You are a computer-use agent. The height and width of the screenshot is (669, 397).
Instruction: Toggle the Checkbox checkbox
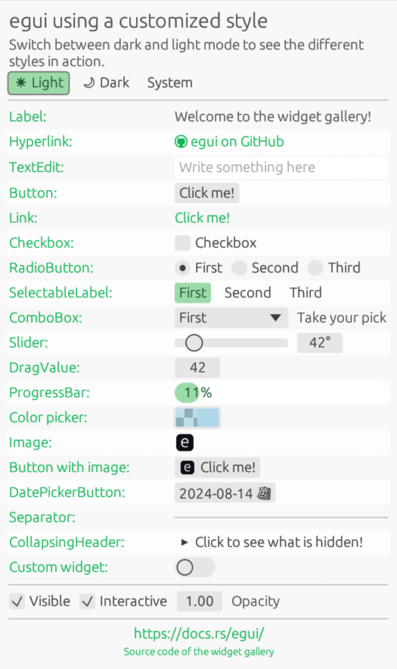182,243
